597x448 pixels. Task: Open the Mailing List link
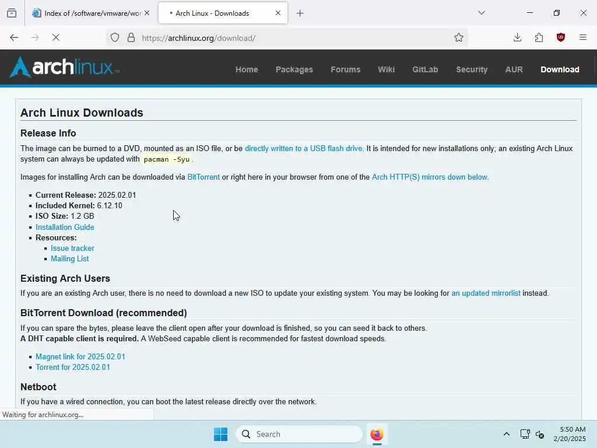(x=70, y=258)
